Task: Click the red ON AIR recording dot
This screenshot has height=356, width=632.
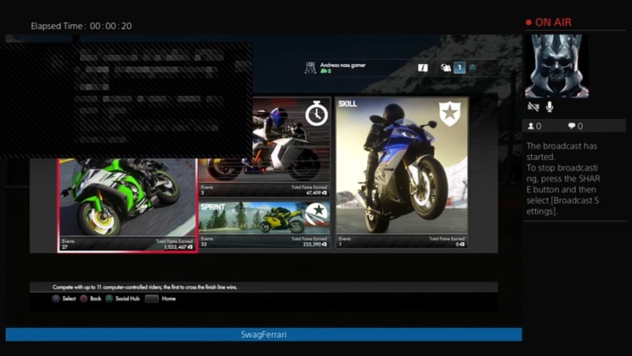Action: [528, 22]
